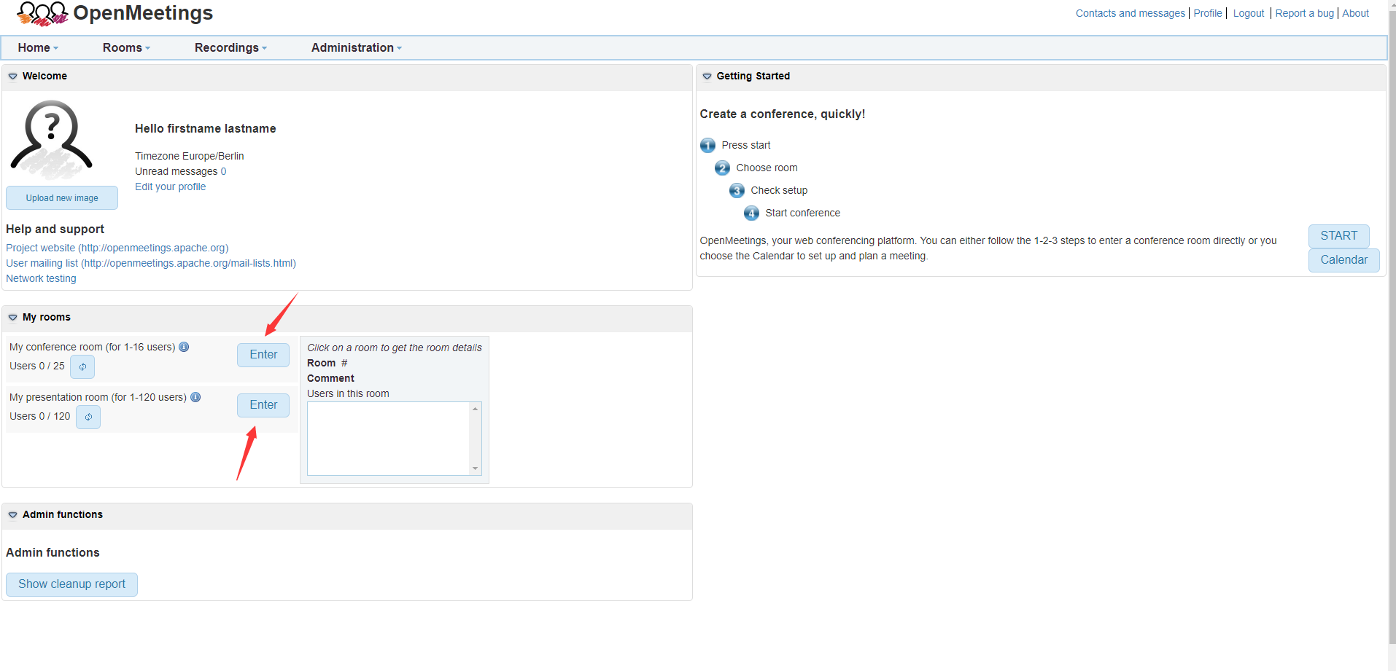Open Edit your profile link

(x=171, y=187)
